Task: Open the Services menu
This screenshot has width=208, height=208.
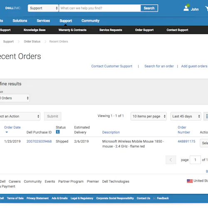Action: coord(43,21)
